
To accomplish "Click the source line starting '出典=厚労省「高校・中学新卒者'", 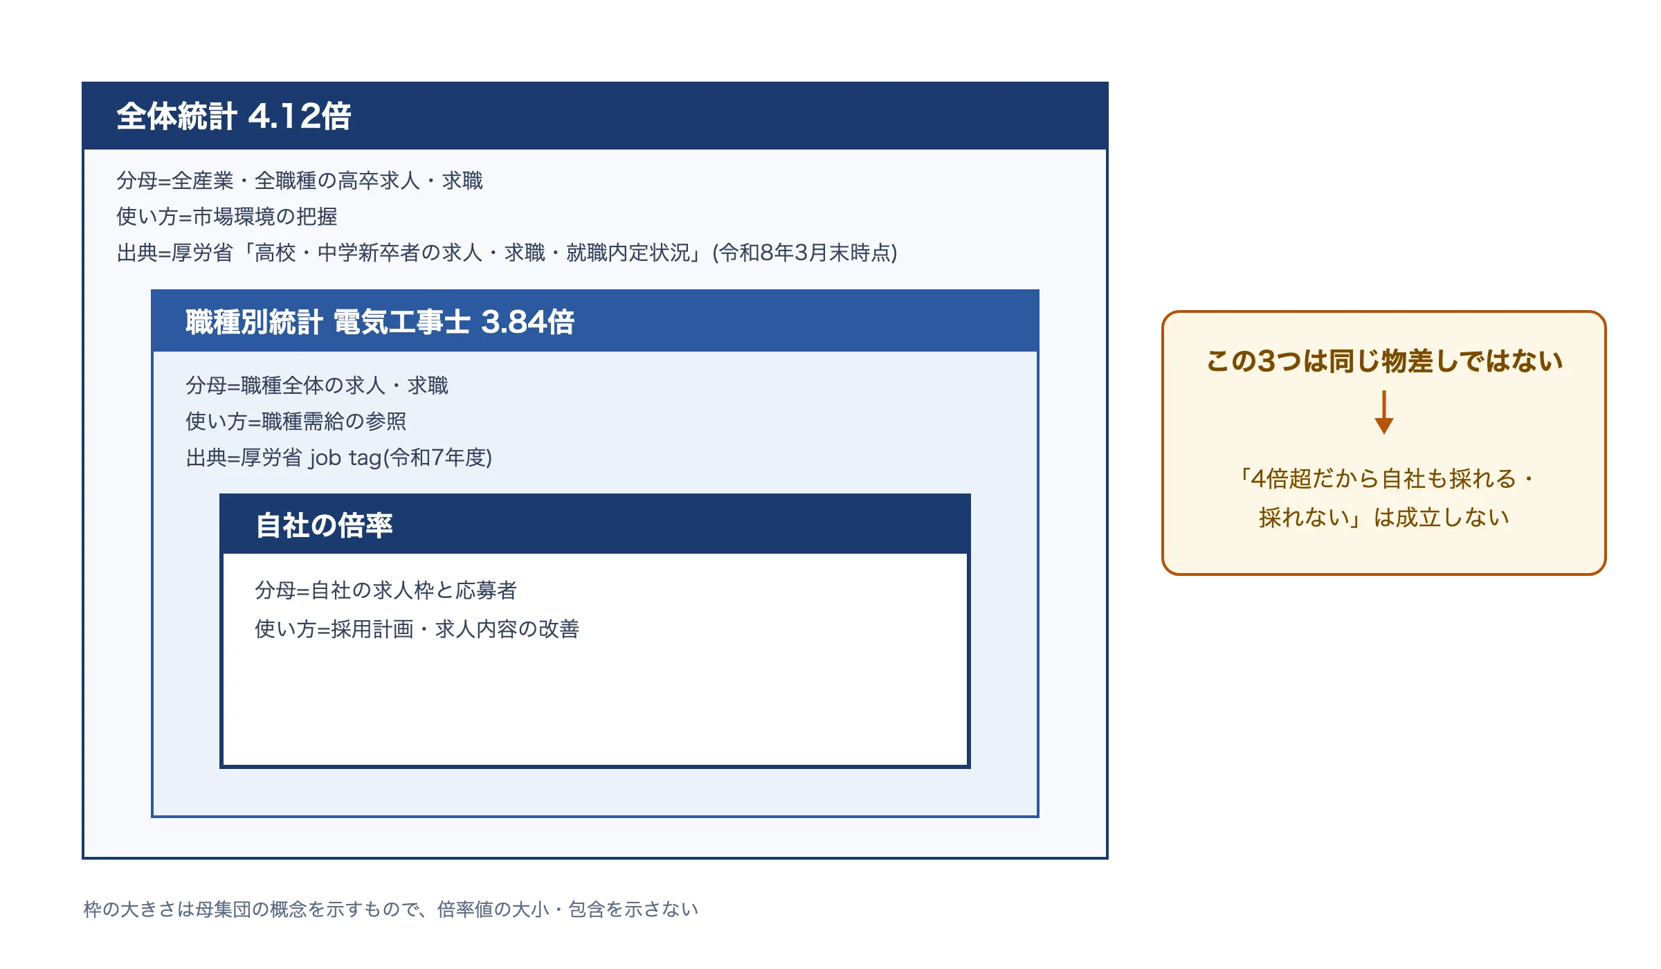I will coord(507,253).
